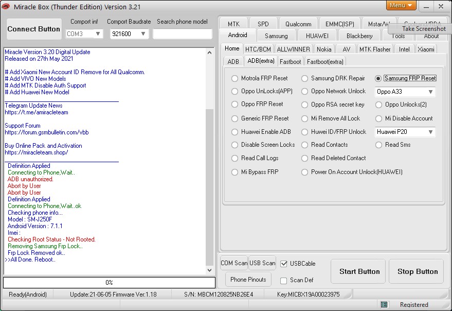Click the log scroll up arrow
452x311 pixels.
(209, 52)
